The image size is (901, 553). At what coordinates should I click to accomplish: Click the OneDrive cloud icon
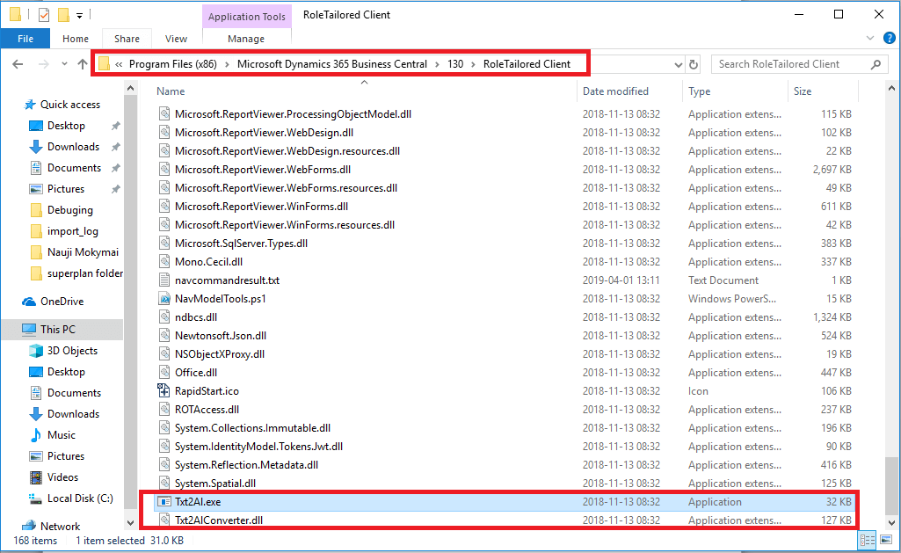pos(29,302)
